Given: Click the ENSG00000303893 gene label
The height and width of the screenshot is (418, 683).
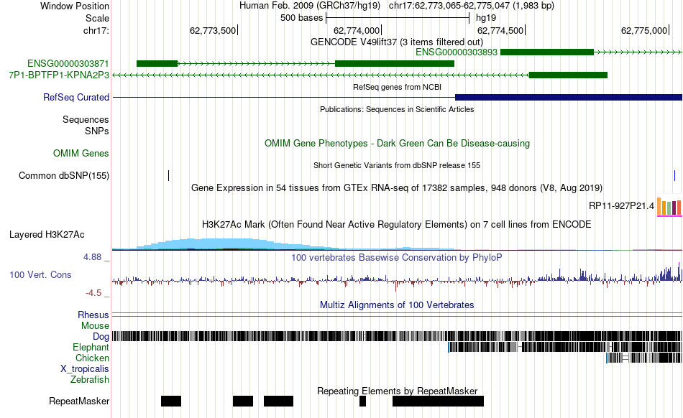Looking at the screenshot, I should pyautogui.click(x=456, y=52).
